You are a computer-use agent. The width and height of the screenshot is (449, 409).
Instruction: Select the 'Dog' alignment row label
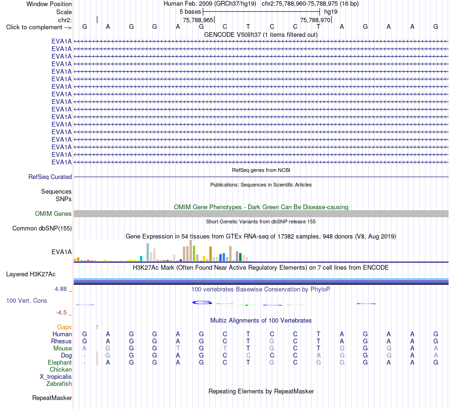67,356
